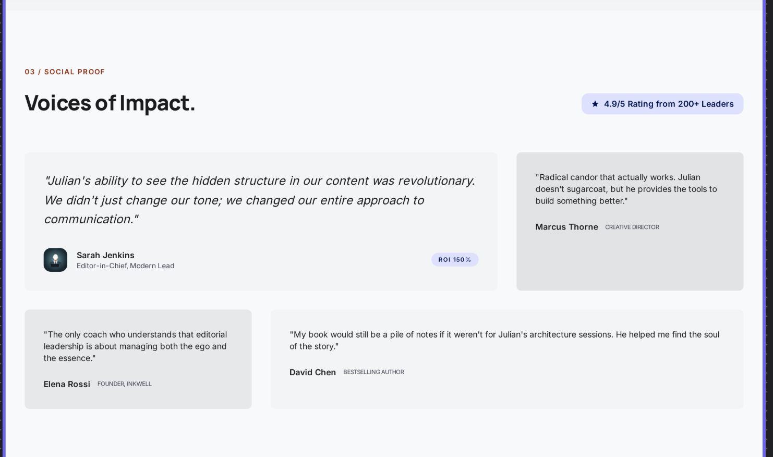This screenshot has height=457, width=773.
Task: Click the "03 / SOCIAL PROOF" section label
Action: click(65, 72)
